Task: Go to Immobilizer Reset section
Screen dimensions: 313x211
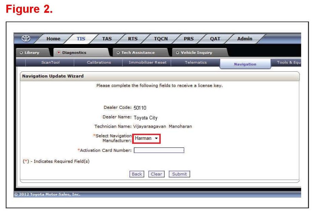Action: pyautogui.click(x=147, y=62)
